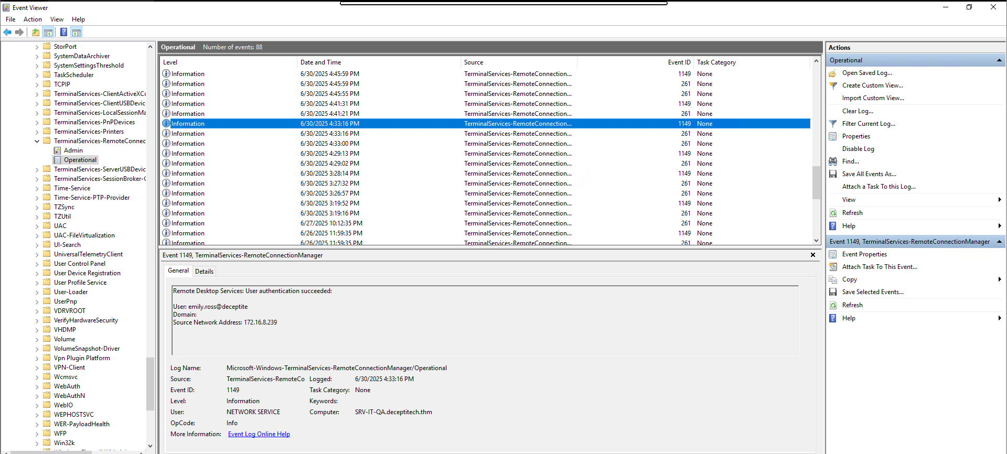1007x454 pixels.
Task: Click the Save All Events As disk icon
Action: [833, 174]
